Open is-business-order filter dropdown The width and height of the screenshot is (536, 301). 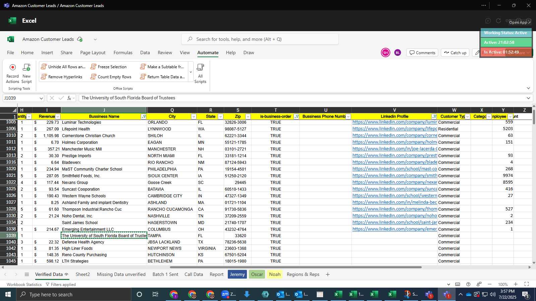coord(296,117)
